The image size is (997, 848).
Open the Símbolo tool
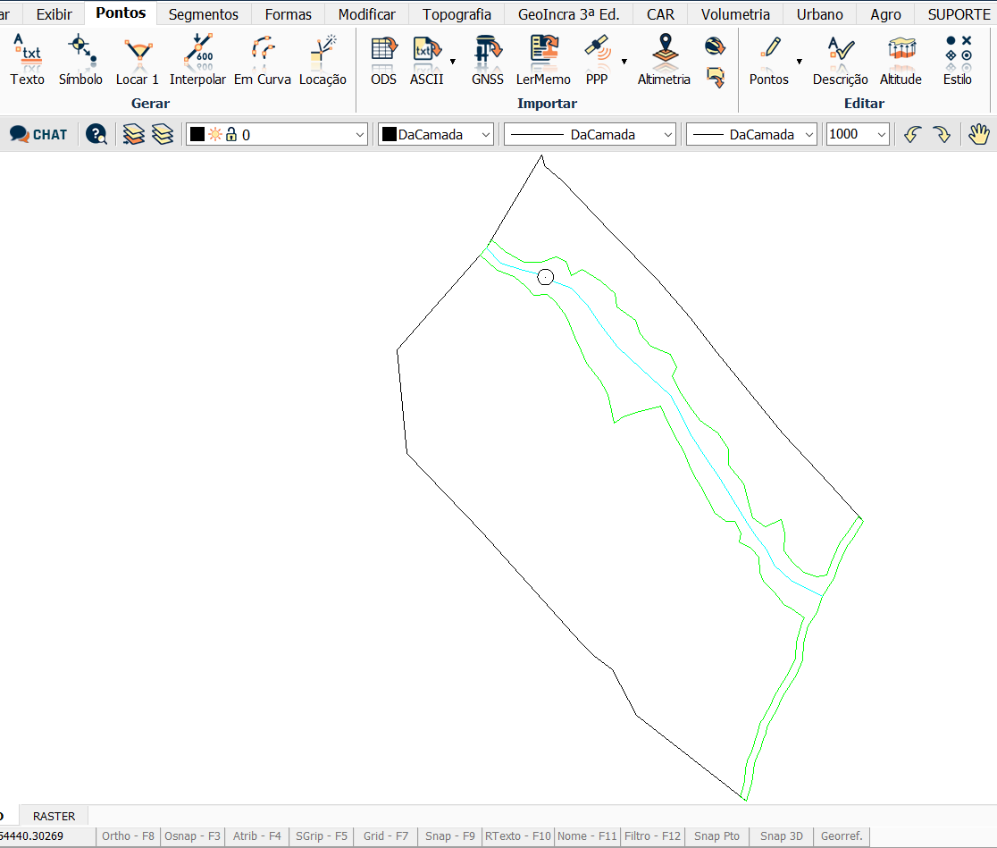(80, 58)
